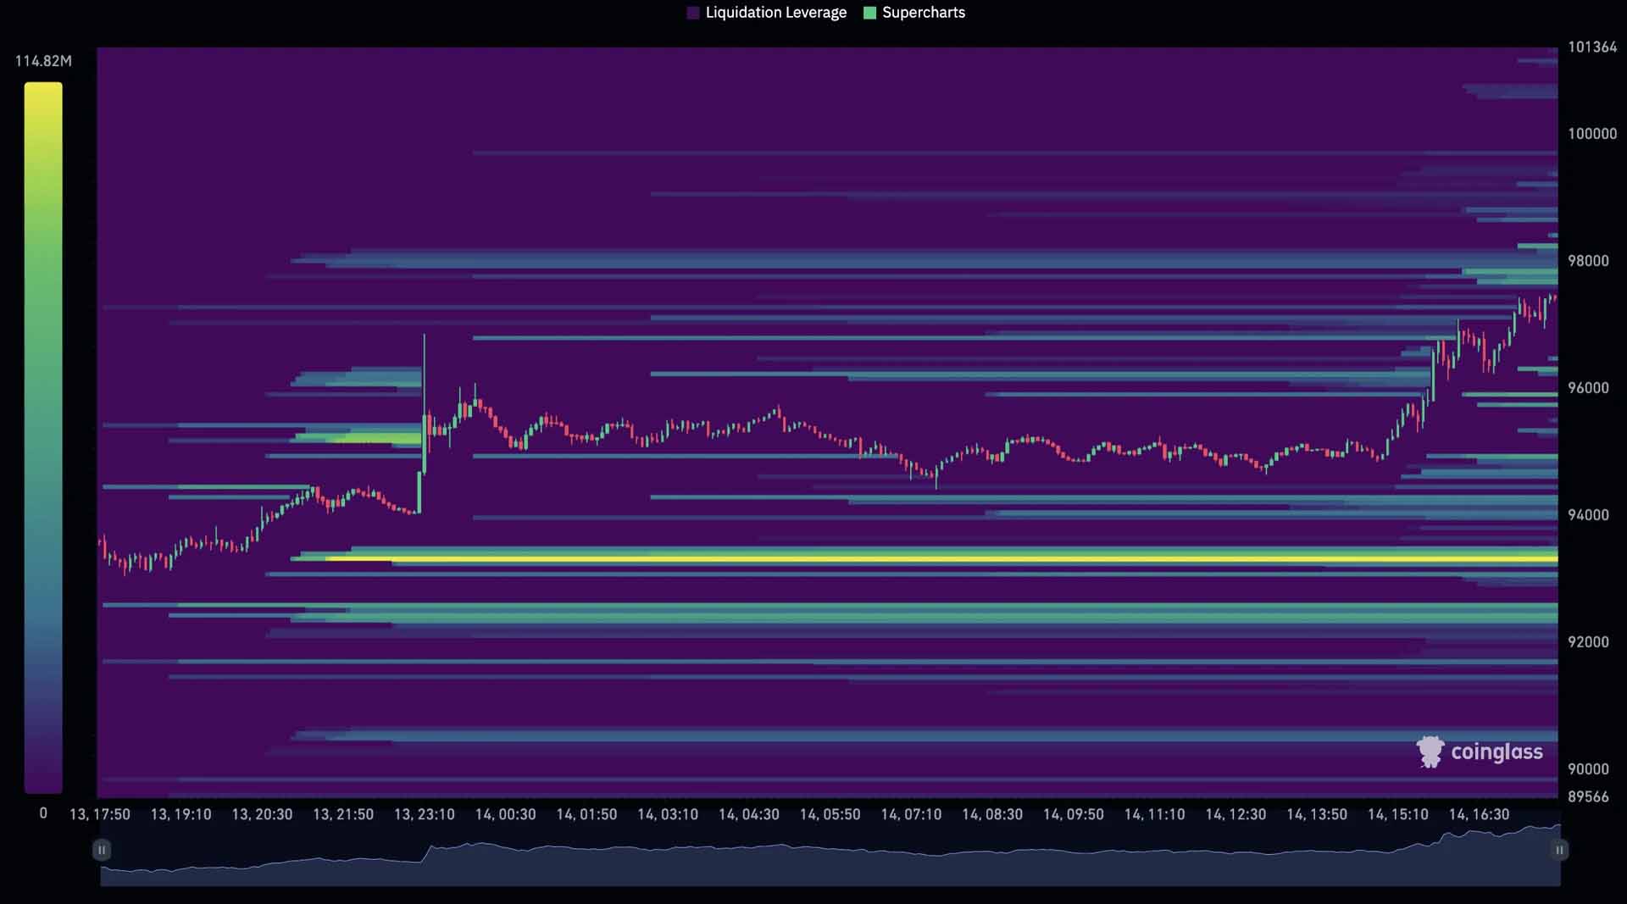Viewport: 1627px width, 904px height.
Task: Click the "14, 00:30" time axis label
Action: point(505,814)
